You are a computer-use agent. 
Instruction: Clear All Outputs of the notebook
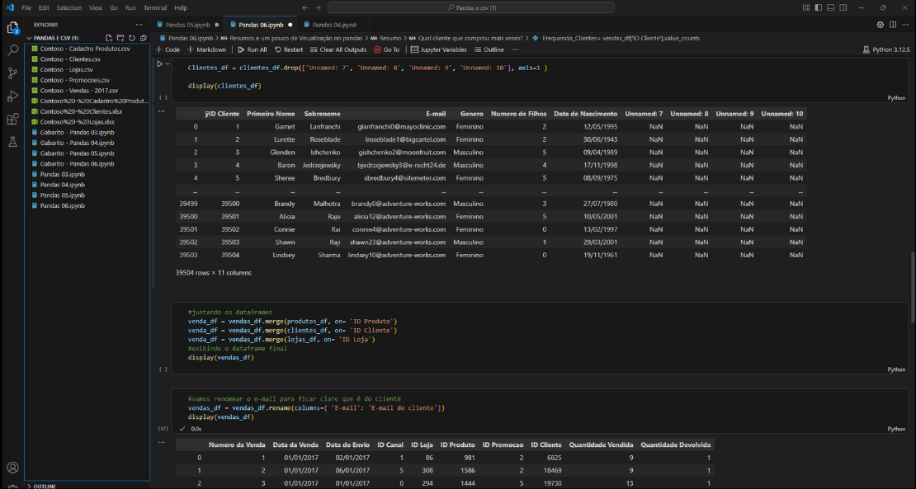[338, 49]
